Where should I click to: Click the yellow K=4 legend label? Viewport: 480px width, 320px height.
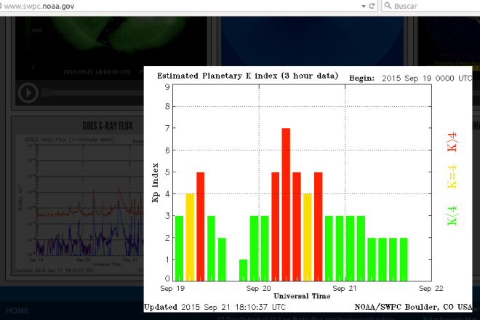pos(451,176)
